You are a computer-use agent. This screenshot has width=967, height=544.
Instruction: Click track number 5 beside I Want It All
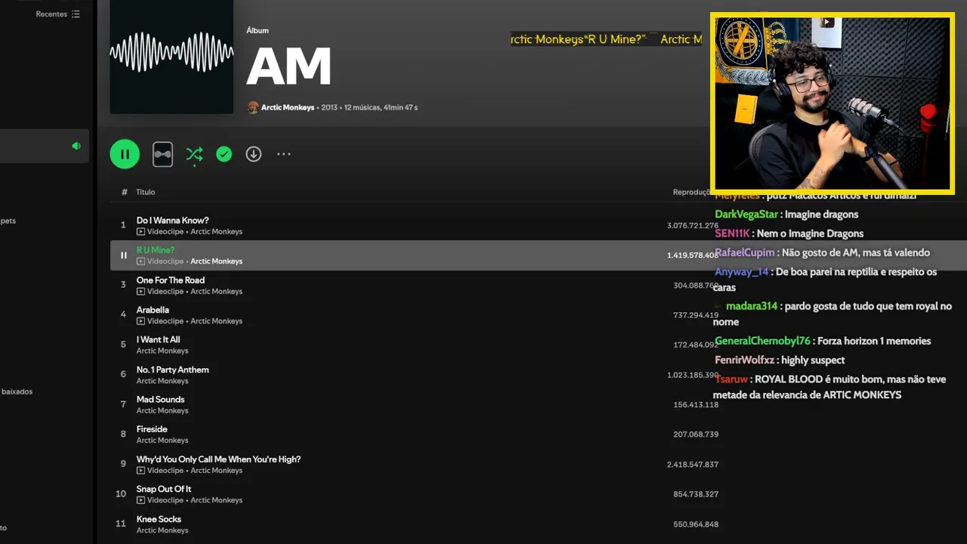(x=123, y=345)
